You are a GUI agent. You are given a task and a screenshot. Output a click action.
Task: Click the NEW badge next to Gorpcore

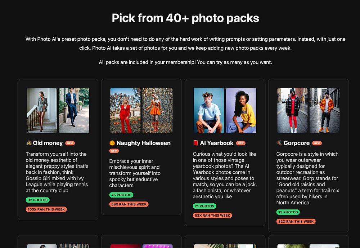(317, 143)
